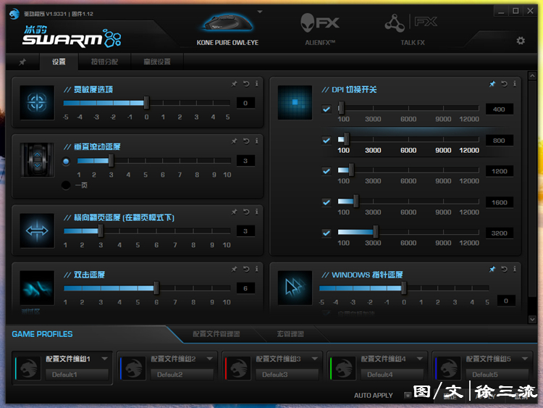The height and width of the screenshot is (408, 543).
Task: Open the 高级设置 tab
Action: tap(157, 62)
